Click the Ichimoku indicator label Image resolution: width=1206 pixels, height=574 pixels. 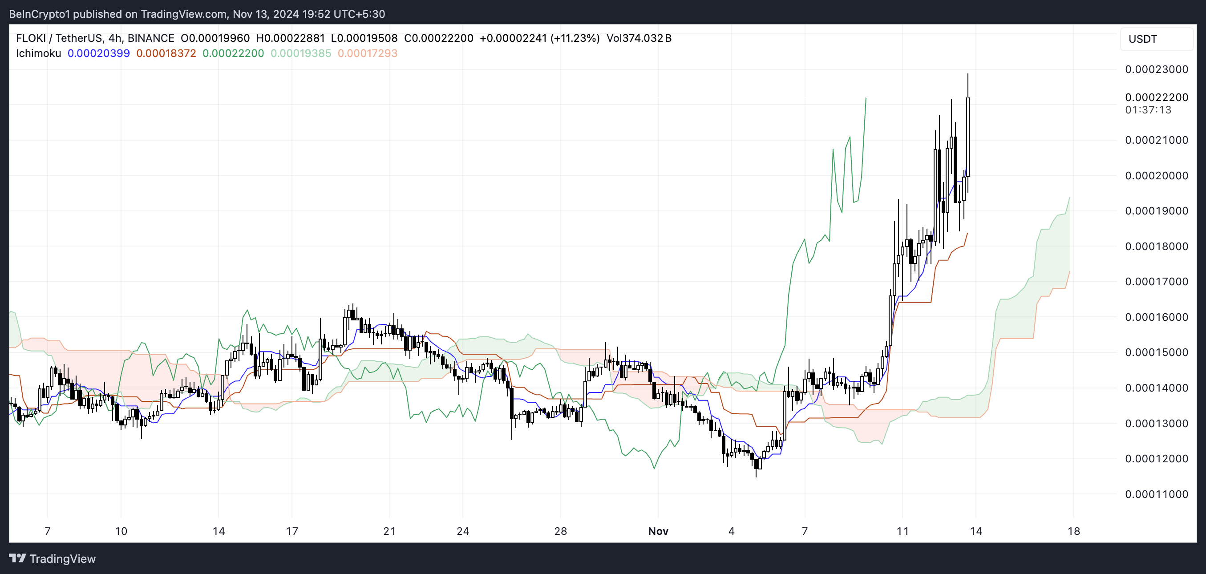(38, 53)
